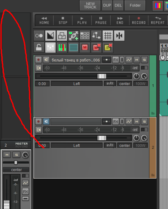Toggle ripple editing chain icon
Viewport: 168px width, 209px height.
[x=73, y=36]
